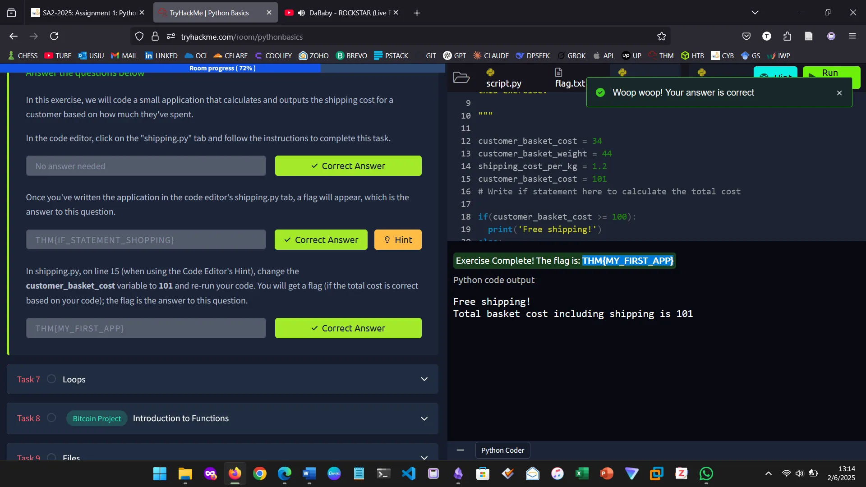Open the list all tabs dropdown
The height and width of the screenshot is (487, 866).
[755, 13]
